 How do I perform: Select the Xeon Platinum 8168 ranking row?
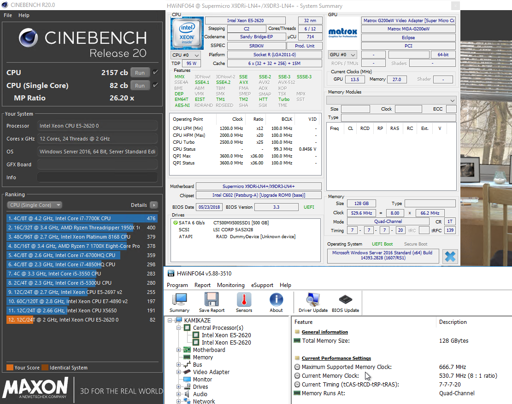tap(82, 237)
